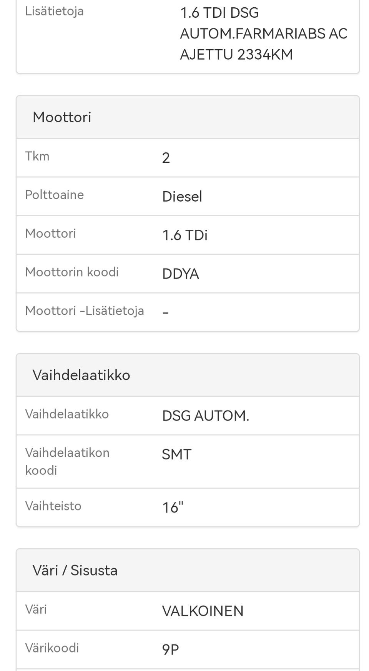Image resolution: width=369 pixels, height=671 pixels.
Task: Select the 16" Vaihteisto value
Action: (x=173, y=508)
